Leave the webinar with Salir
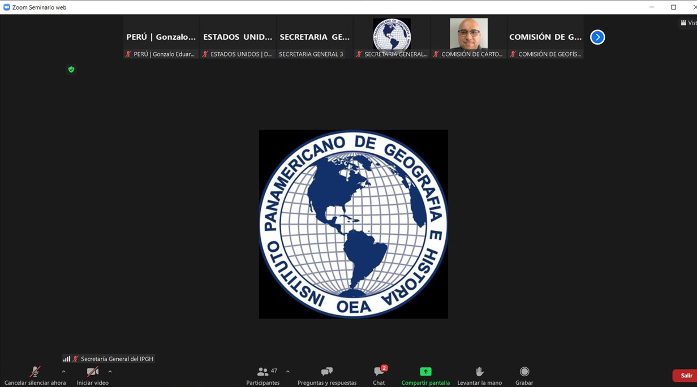Screen dimensions: 697x387 pyautogui.click(x=686, y=376)
